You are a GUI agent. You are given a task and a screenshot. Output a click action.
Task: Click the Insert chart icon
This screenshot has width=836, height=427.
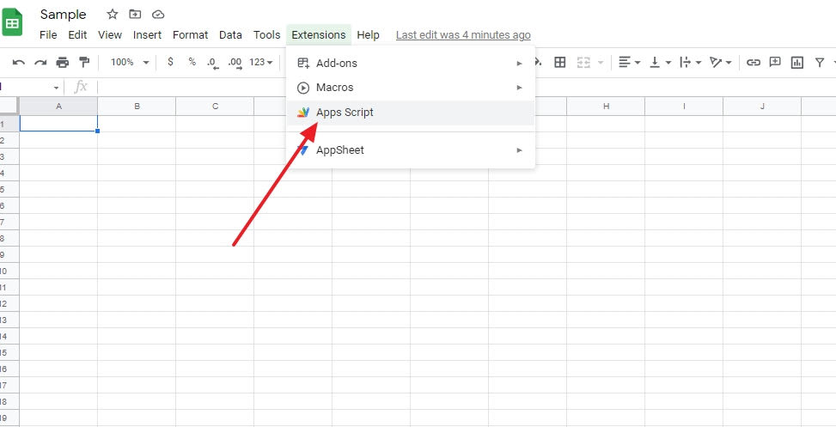pos(797,62)
